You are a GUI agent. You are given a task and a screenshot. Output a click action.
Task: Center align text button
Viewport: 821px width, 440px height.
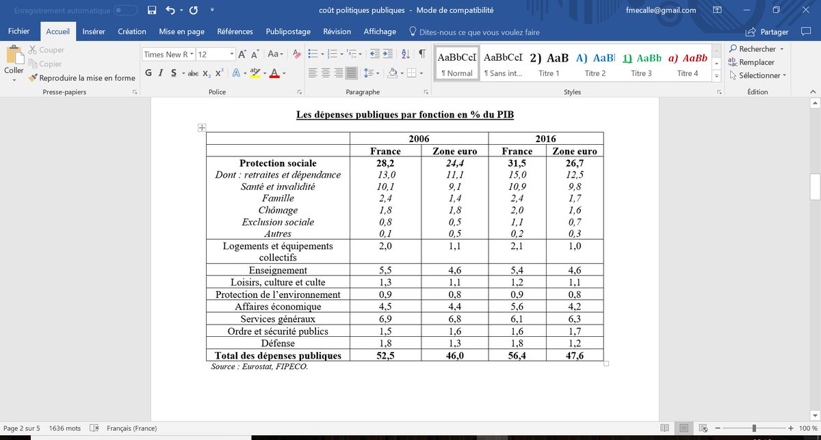[325, 73]
